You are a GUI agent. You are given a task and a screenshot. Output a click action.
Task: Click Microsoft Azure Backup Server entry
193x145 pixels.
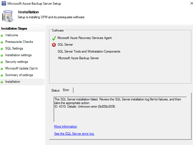coord(78,58)
